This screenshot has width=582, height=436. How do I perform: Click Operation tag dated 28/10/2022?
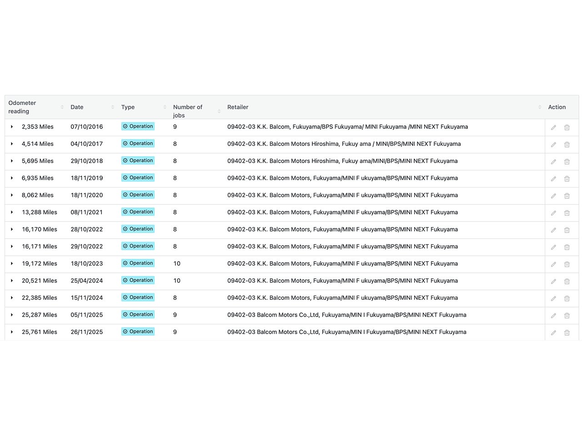tap(138, 229)
